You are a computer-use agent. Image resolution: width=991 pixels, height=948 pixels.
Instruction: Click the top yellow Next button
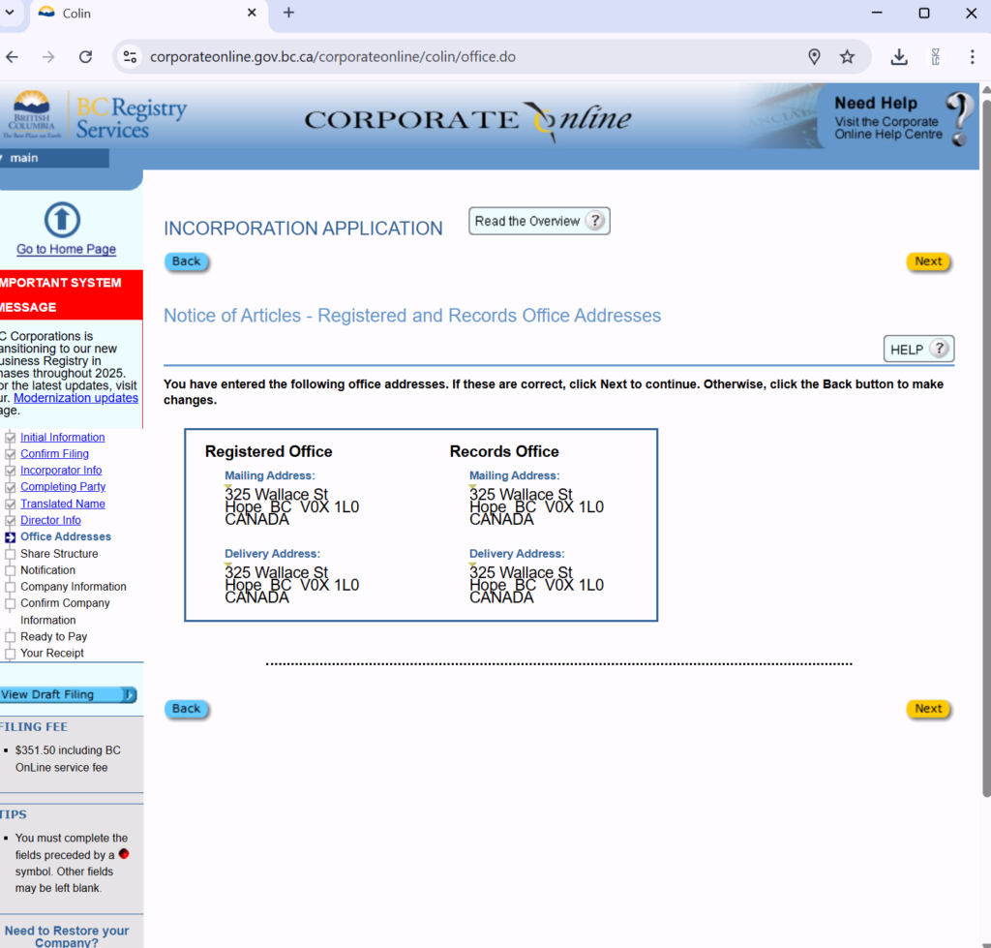click(x=928, y=261)
